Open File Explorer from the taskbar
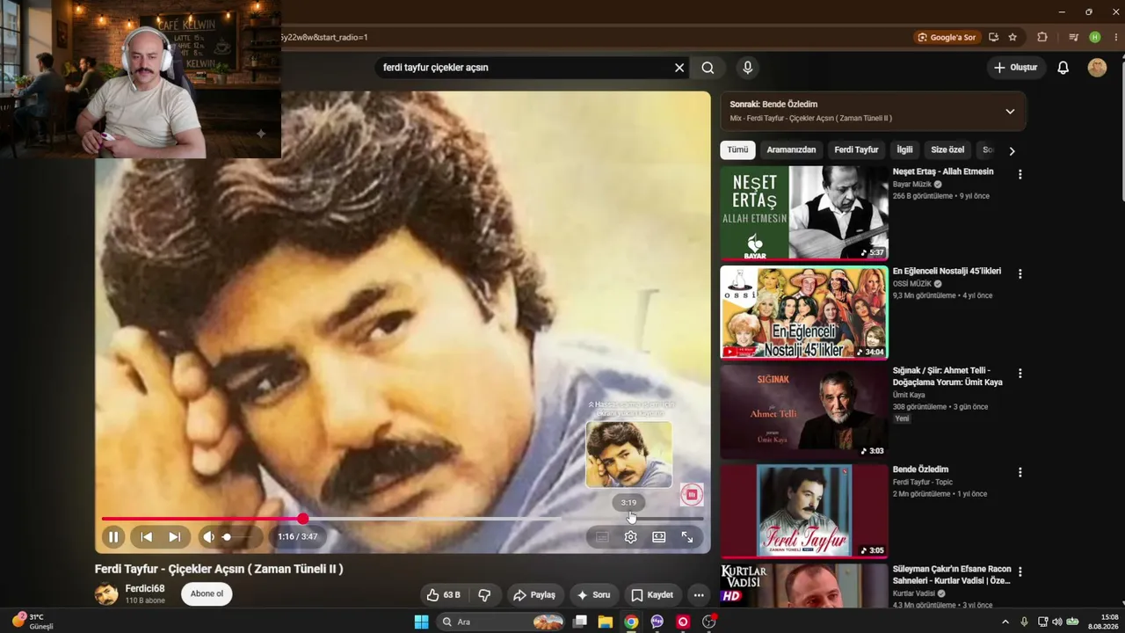Viewport: 1125px width, 633px height. coord(606,622)
